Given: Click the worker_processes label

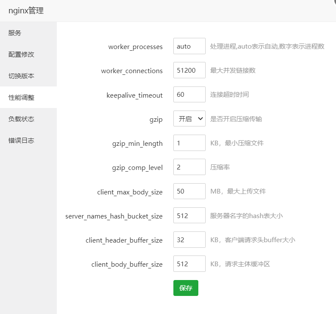Looking at the screenshot, I should click(x=136, y=47).
